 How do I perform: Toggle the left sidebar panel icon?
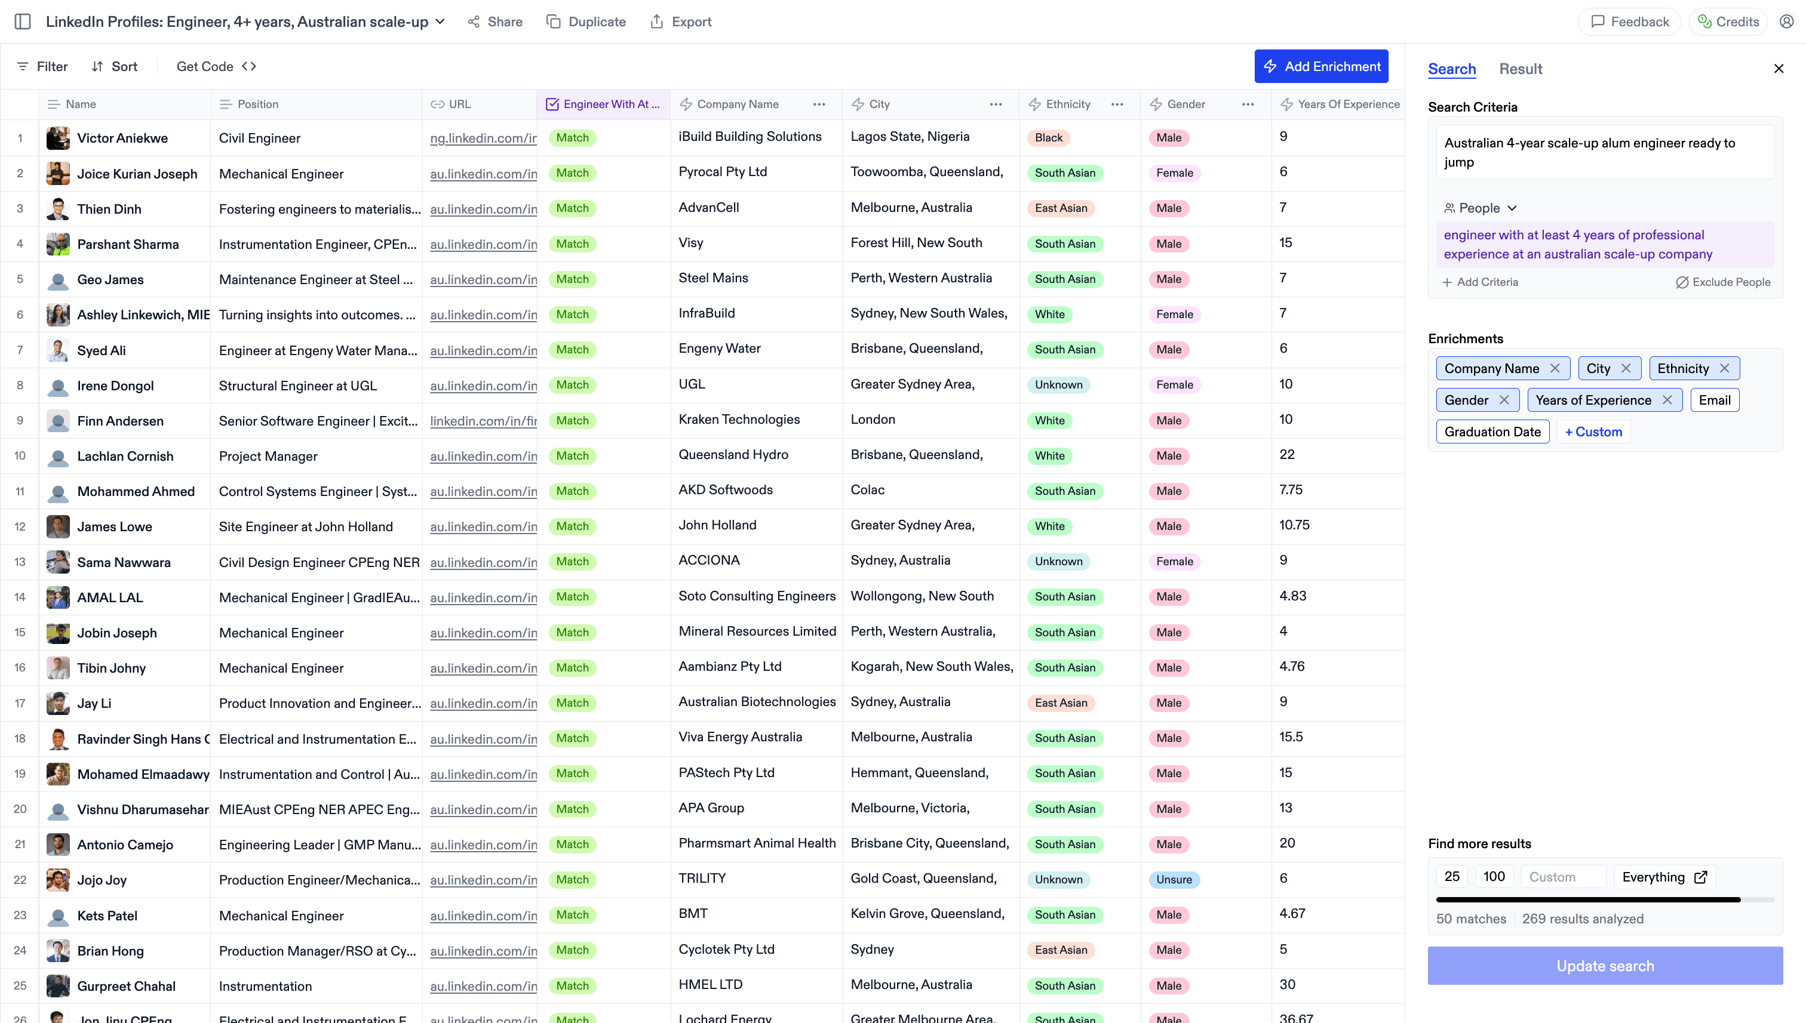click(x=23, y=21)
